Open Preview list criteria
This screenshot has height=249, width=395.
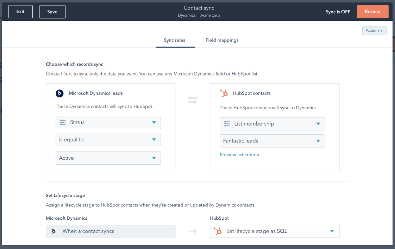pyautogui.click(x=239, y=154)
